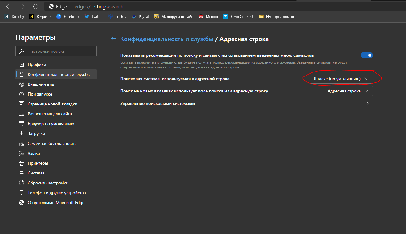
Task: Open the Мешок bookmark
Action: click(208, 17)
